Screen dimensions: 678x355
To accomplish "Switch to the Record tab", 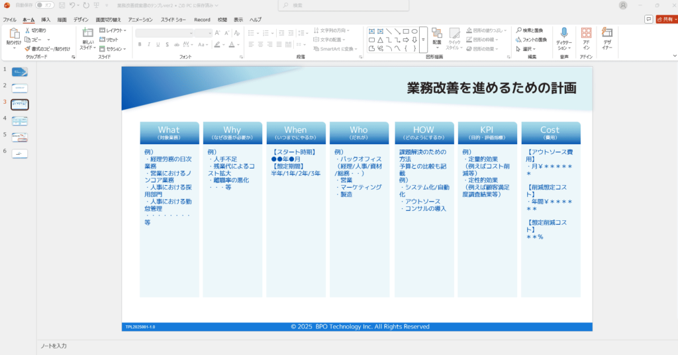I will pyautogui.click(x=202, y=19).
